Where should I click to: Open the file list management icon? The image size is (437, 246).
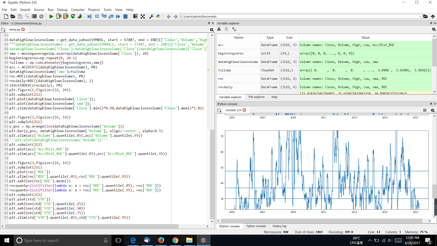point(34,17)
